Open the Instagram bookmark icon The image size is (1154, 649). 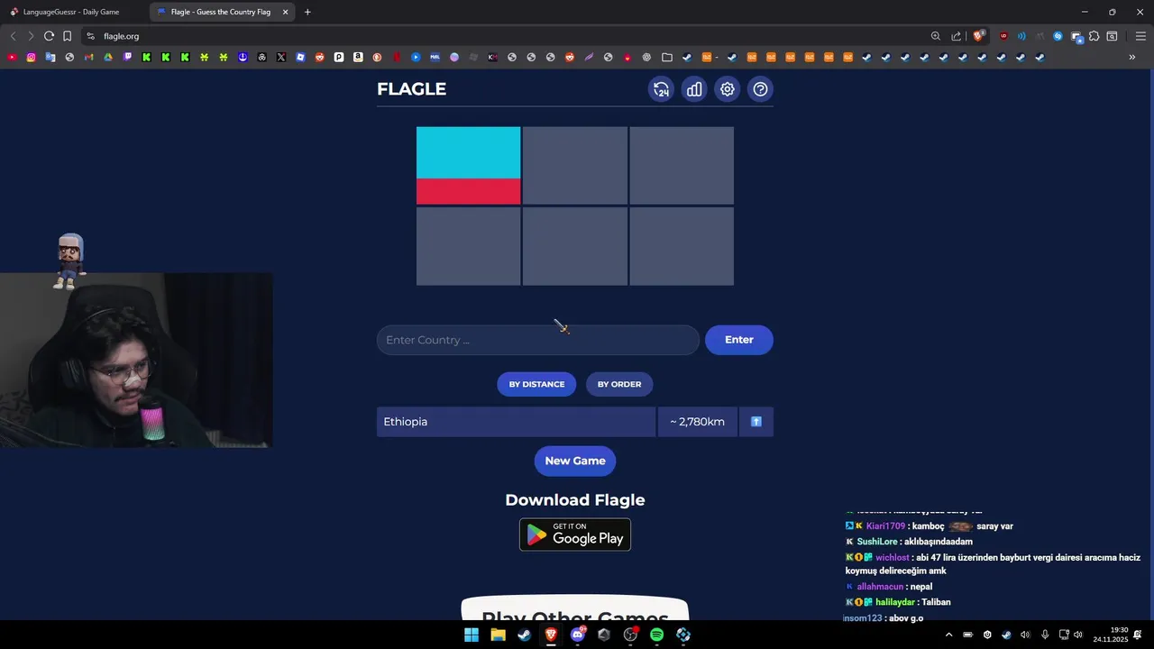(31, 57)
